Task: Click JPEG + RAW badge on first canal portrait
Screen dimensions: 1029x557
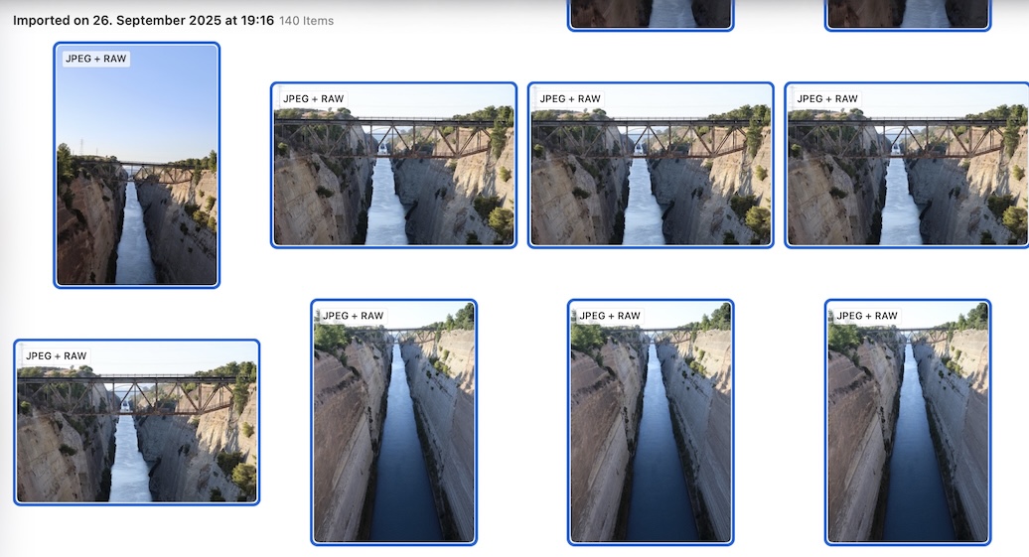Action: pyautogui.click(x=353, y=316)
